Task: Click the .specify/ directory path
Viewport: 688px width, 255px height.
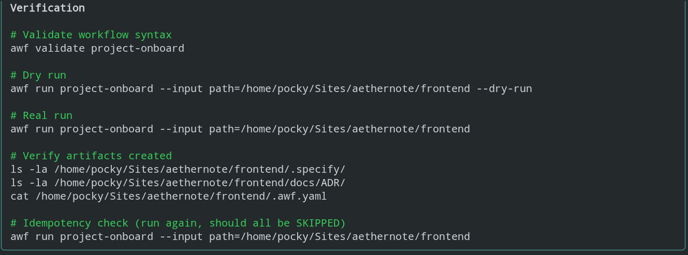Action: tap(321, 169)
